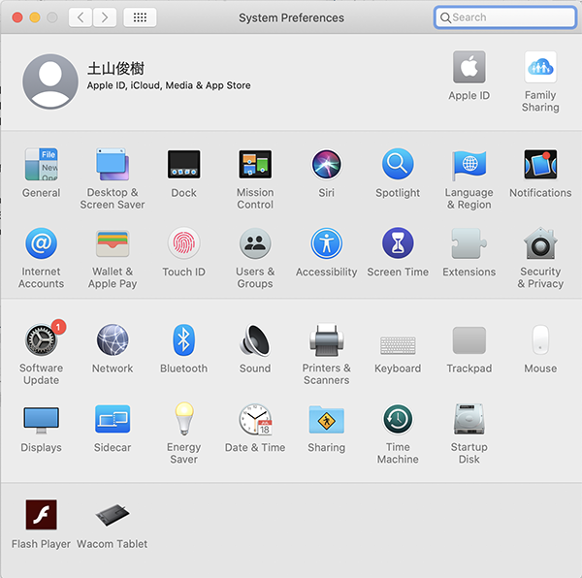Open Internet Accounts pane

click(x=41, y=243)
